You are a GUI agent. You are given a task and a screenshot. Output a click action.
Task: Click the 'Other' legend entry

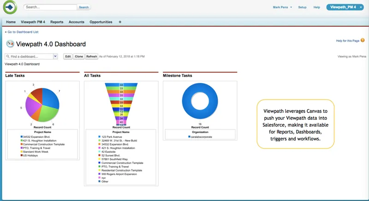(x=105, y=182)
